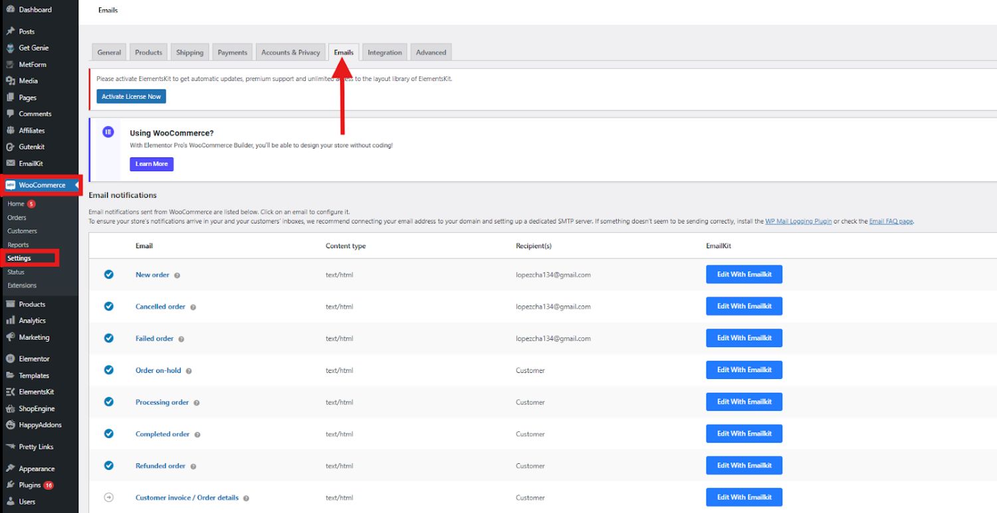Click the Products icon in the sidebar
Viewport: 997px width, 513px height.
coord(11,304)
